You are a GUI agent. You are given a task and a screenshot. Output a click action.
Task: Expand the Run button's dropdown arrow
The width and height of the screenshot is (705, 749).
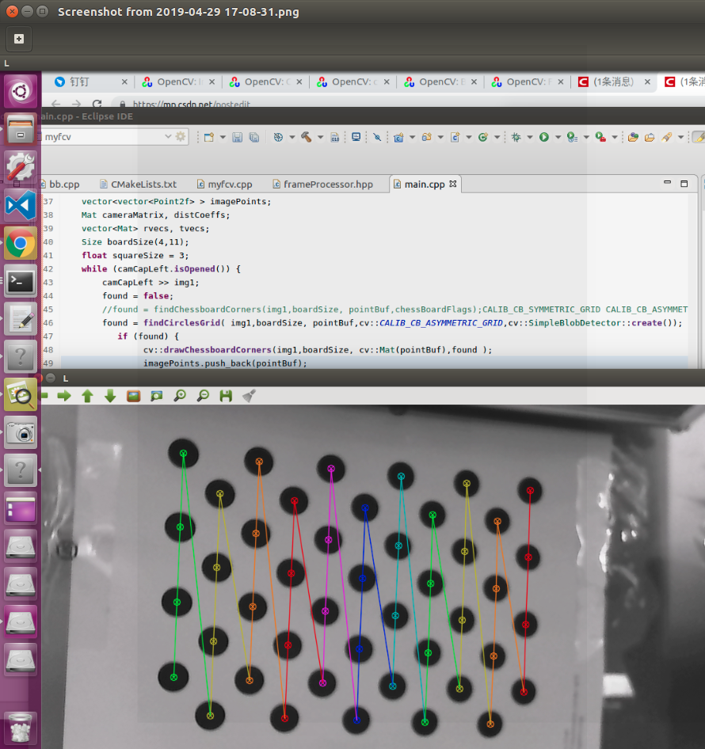coord(557,136)
